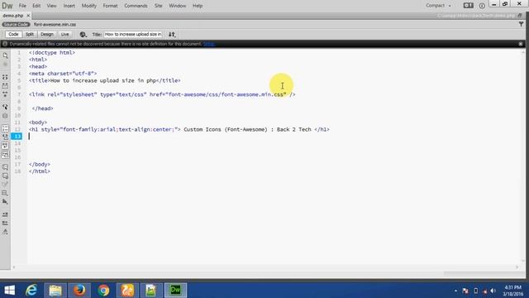The image size is (529, 298).
Task: Click the restore document window icon
Action: (x=520, y=16)
